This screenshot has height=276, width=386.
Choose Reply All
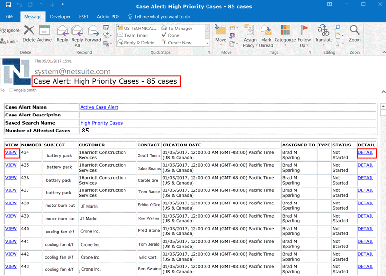tap(77, 36)
